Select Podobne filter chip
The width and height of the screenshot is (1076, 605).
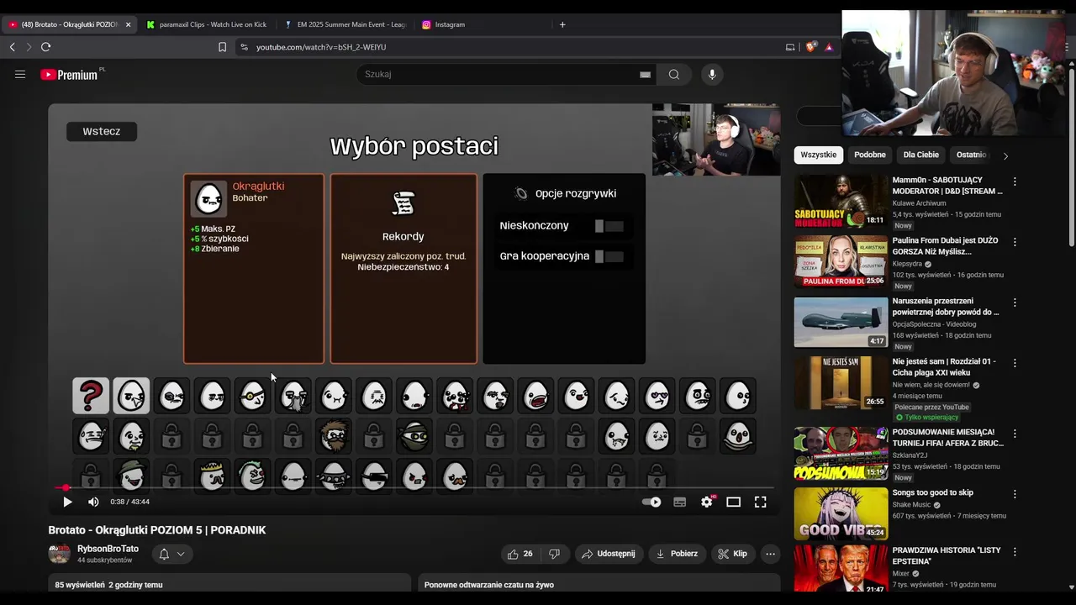(x=869, y=155)
